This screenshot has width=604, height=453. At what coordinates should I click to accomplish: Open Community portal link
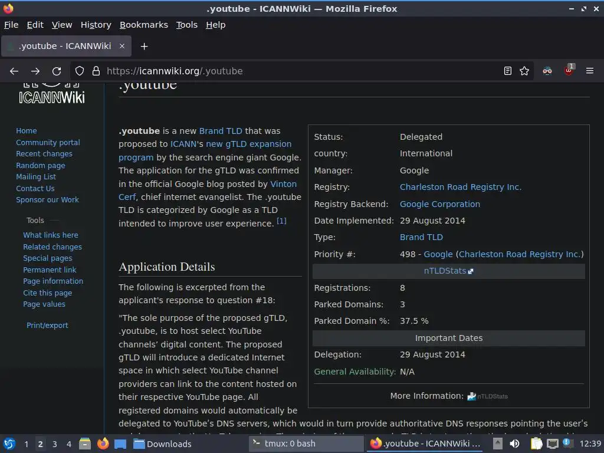coord(48,142)
